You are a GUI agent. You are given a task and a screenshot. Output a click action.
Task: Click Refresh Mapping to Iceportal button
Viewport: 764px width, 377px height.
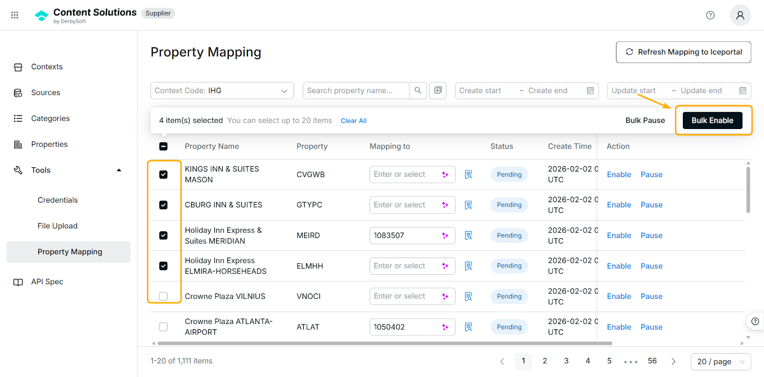[x=683, y=52]
